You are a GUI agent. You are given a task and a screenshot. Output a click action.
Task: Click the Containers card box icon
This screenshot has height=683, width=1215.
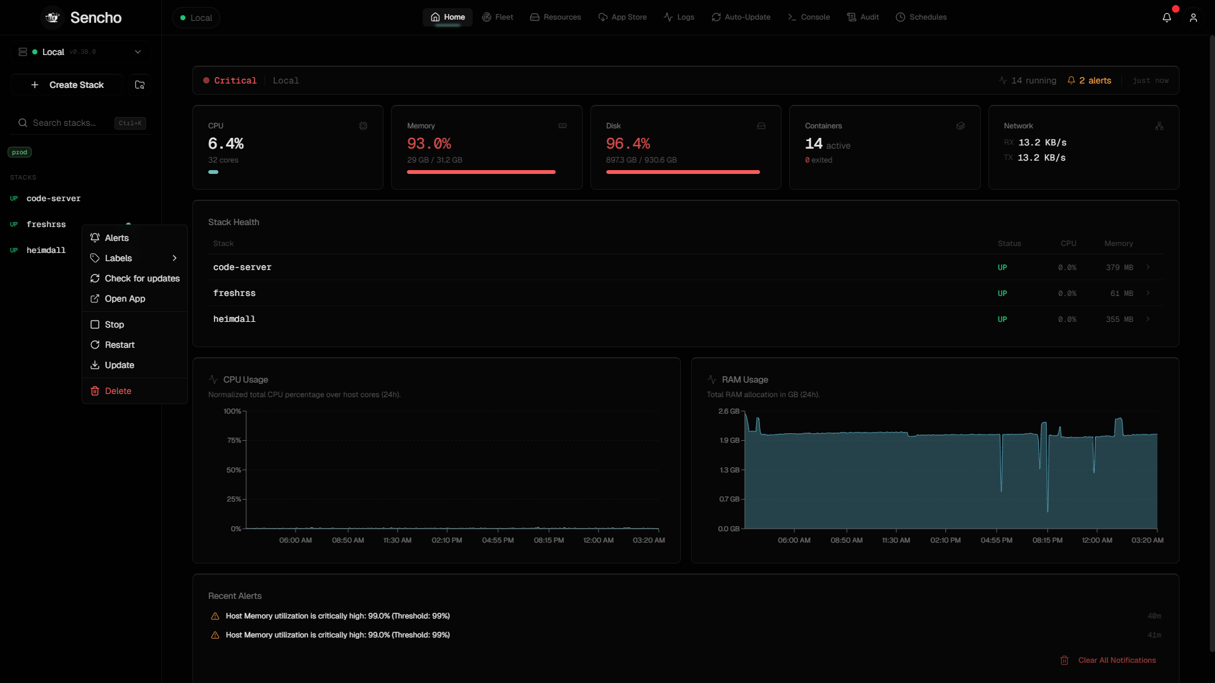tap(961, 126)
